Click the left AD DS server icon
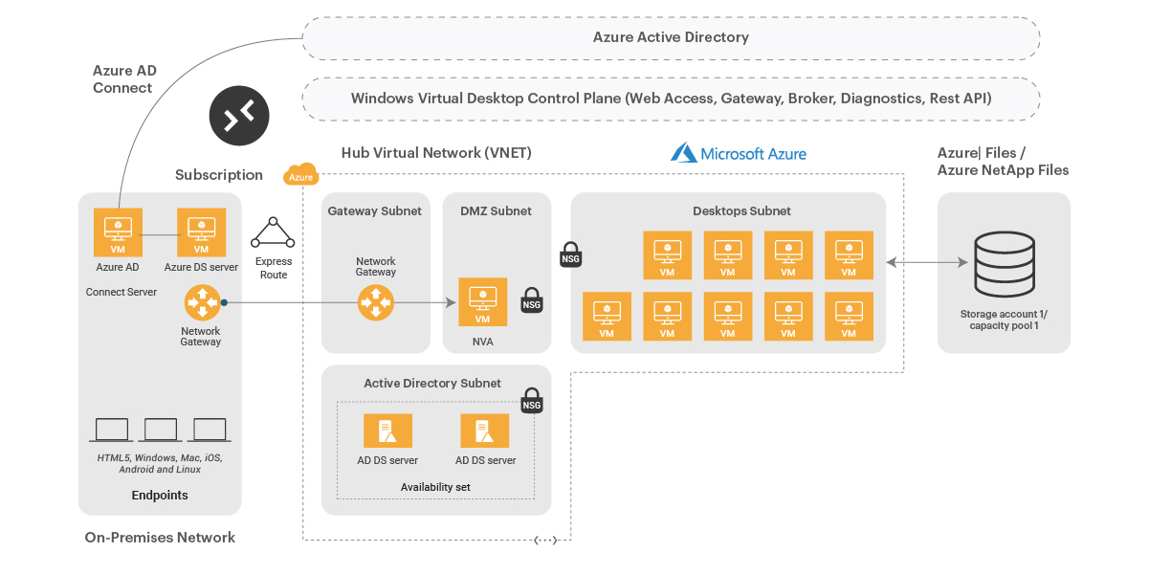This screenshot has height=575, width=1149. 387,431
